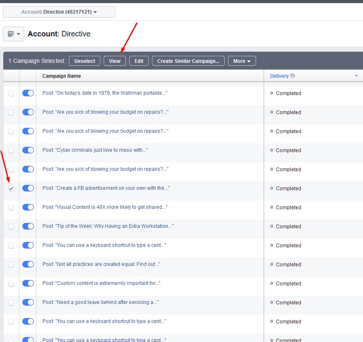Open the Account: Directive (46217121) dropdown
The width and height of the screenshot is (363, 342).
59,12
